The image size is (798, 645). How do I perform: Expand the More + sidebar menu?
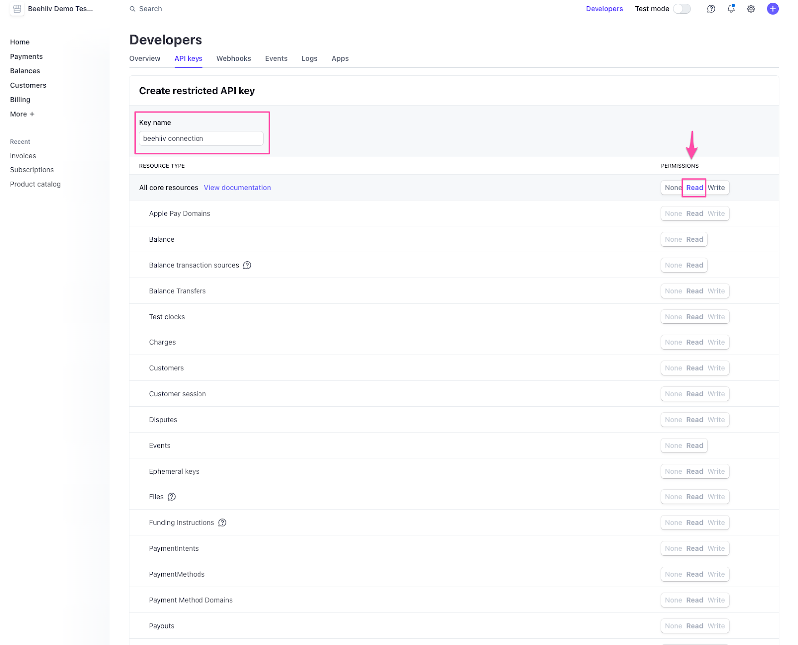[22, 114]
